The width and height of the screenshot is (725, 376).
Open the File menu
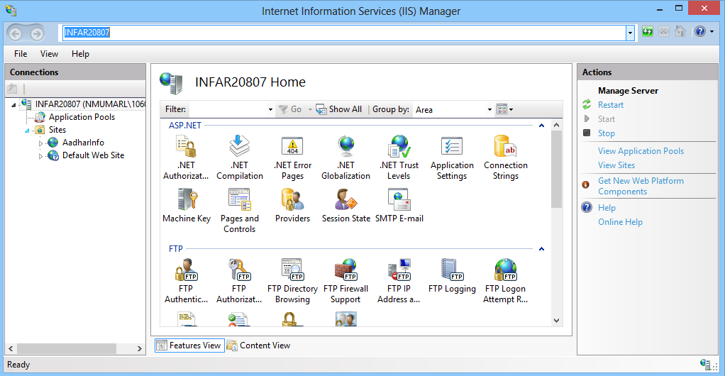pyautogui.click(x=21, y=54)
